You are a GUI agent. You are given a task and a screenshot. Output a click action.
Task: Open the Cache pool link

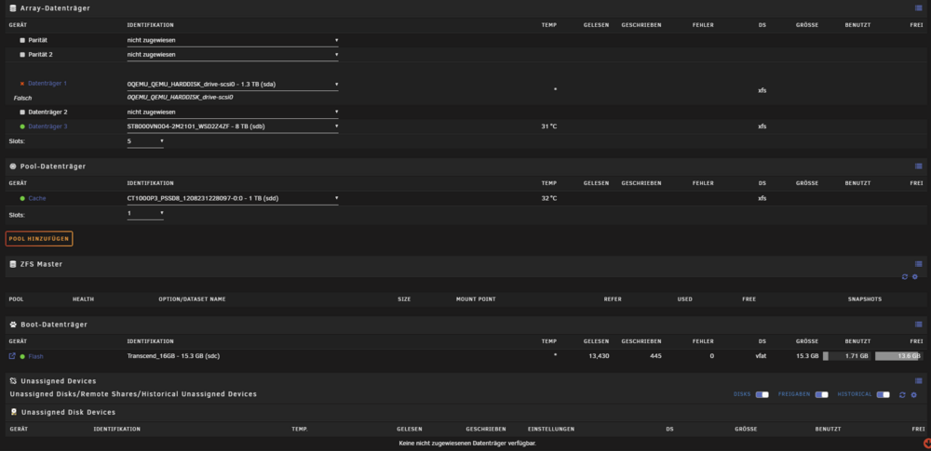click(x=37, y=198)
